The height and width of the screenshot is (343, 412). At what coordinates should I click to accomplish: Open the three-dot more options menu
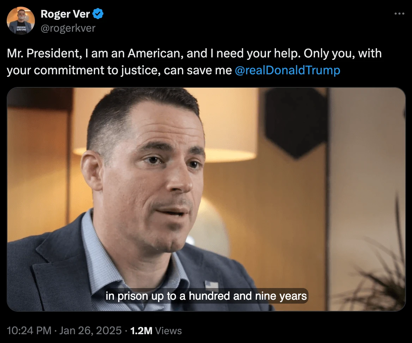(x=399, y=14)
